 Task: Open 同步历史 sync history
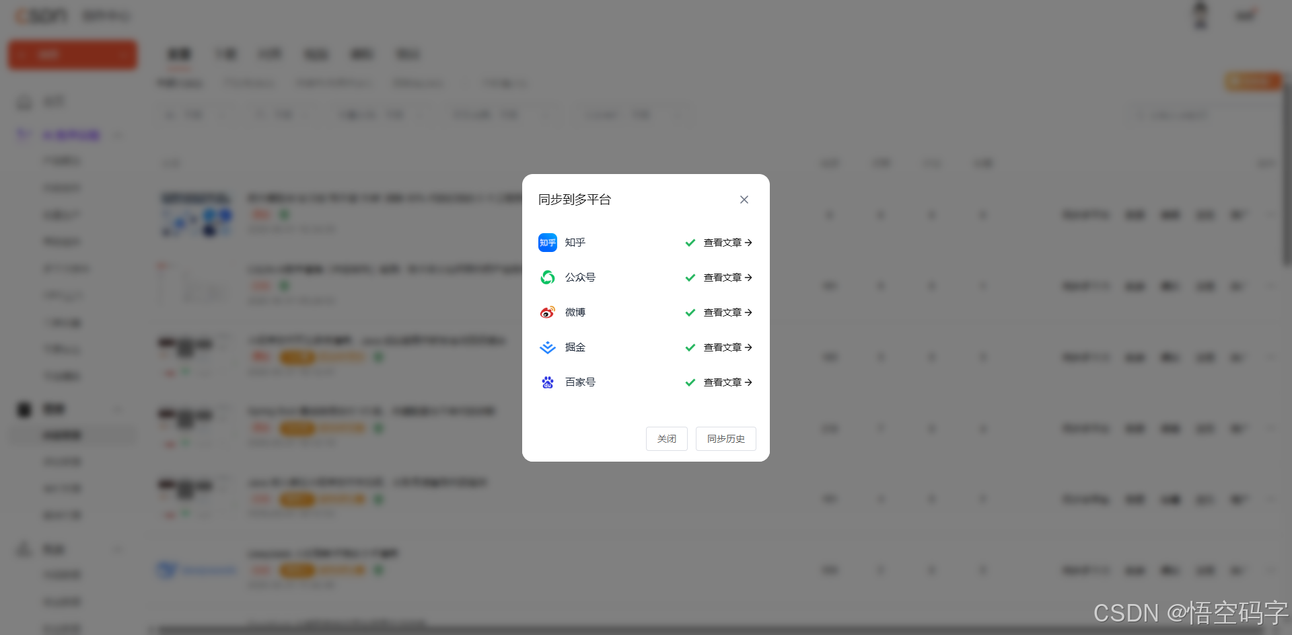(726, 439)
